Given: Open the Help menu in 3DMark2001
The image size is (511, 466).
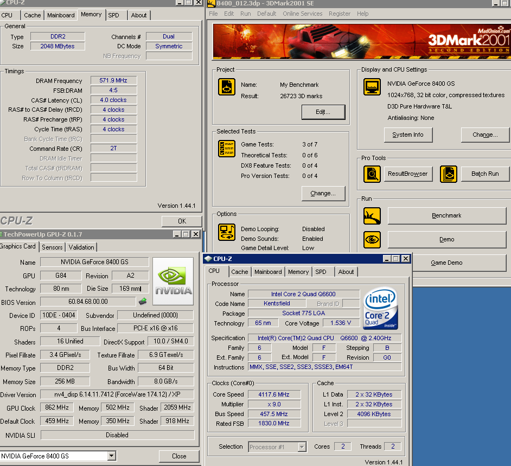Looking at the screenshot, I should (362, 14).
